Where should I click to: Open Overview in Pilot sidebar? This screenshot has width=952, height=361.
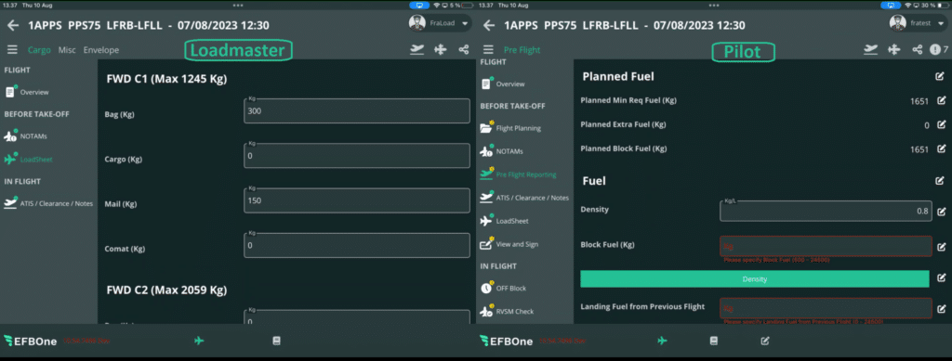[503, 84]
